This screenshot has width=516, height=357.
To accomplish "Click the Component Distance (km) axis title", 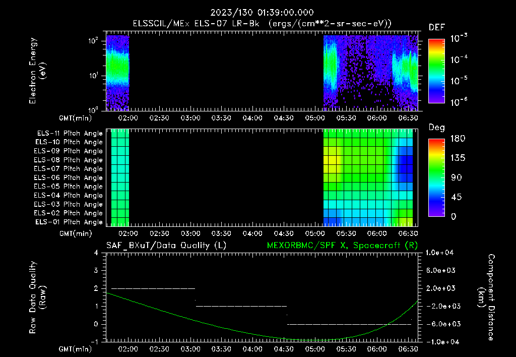I will point(486,297).
